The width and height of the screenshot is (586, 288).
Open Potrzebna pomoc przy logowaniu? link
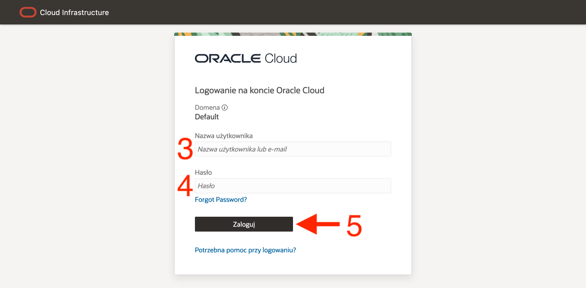coord(245,250)
